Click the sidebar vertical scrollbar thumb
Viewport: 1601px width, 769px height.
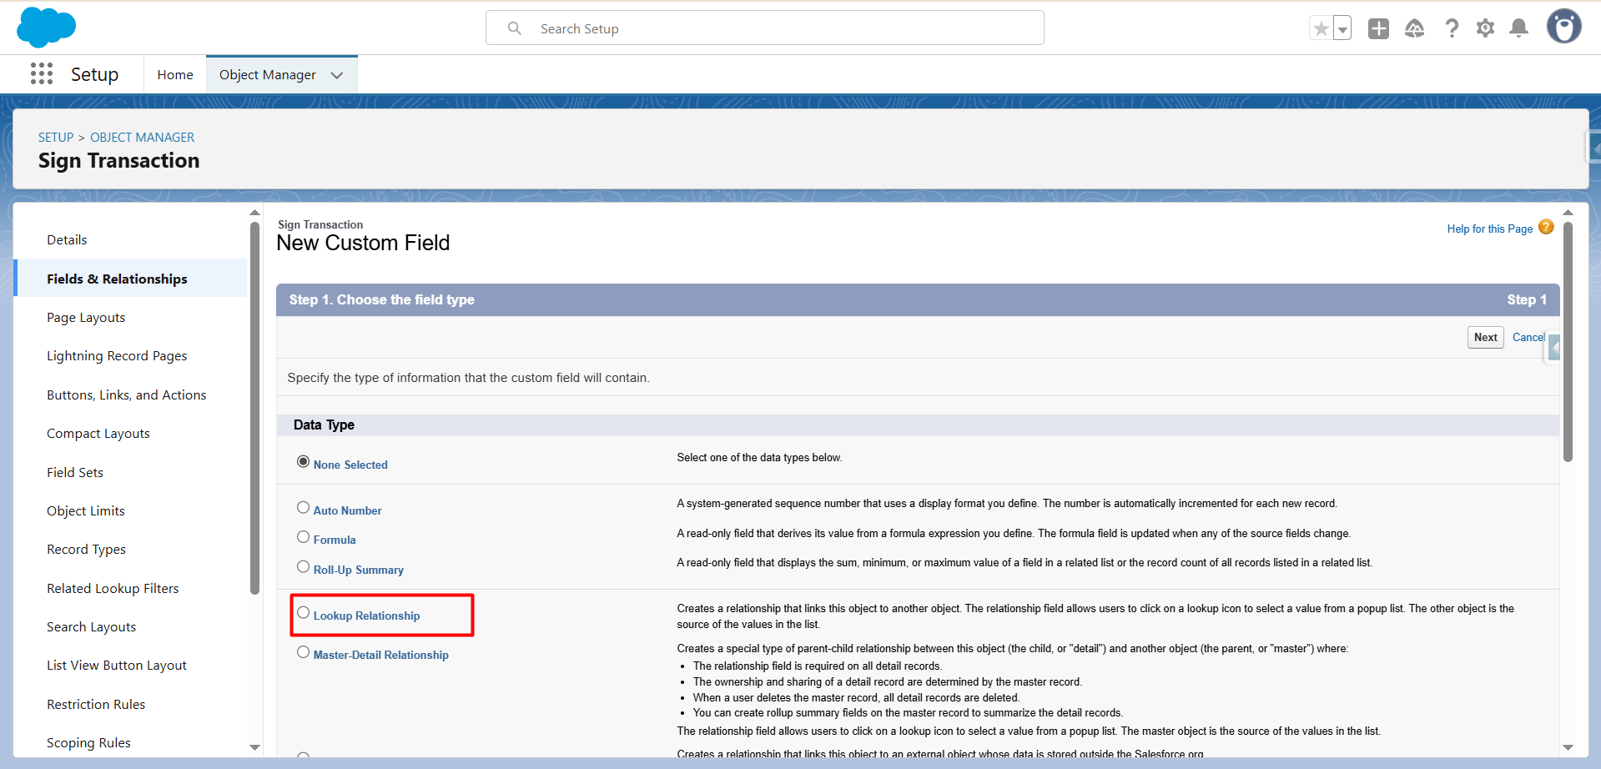click(x=254, y=409)
